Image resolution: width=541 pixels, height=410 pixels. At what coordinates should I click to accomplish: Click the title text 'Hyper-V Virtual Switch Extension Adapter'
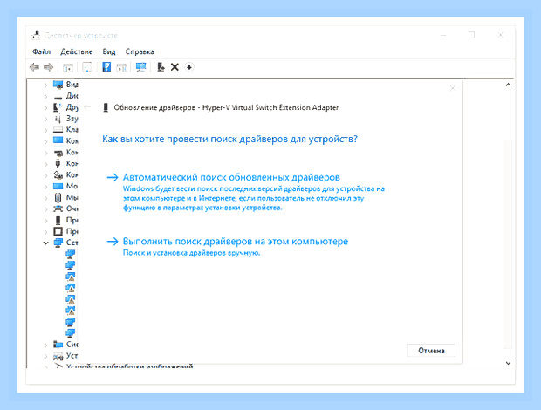pyautogui.click(x=270, y=107)
